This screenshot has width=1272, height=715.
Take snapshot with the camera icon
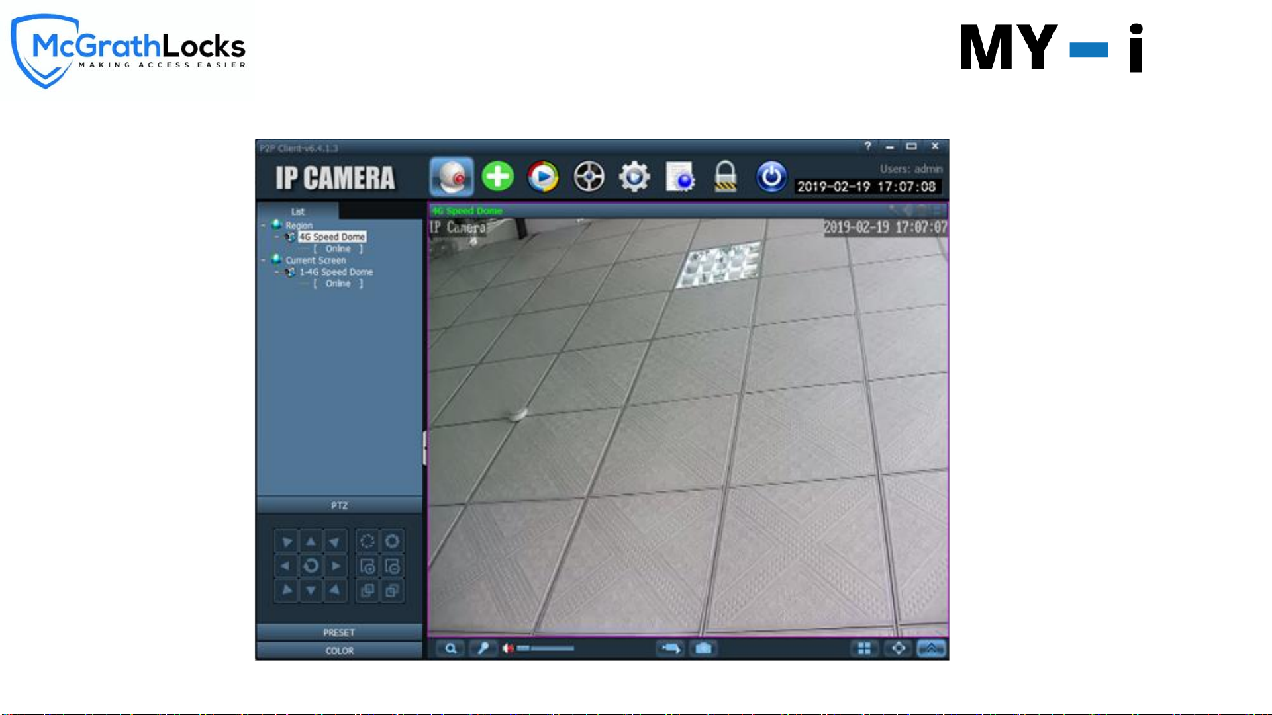pos(703,649)
